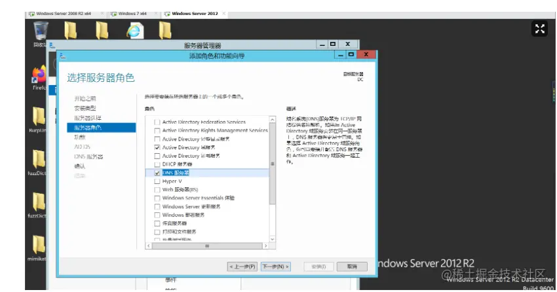The width and height of the screenshot is (557, 292).
Task: Go to the 功能 wizard step
Action: (x=79, y=137)
